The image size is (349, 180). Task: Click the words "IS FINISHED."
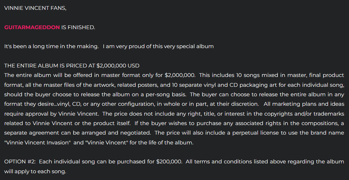pos(78,27)
